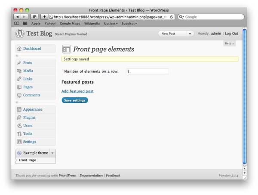Click the green zoom window button
The image size is (258, 195).
27,10
